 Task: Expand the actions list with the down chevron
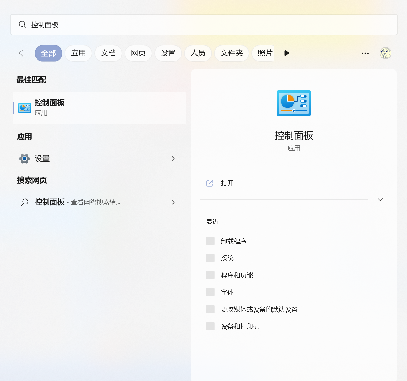380,199
